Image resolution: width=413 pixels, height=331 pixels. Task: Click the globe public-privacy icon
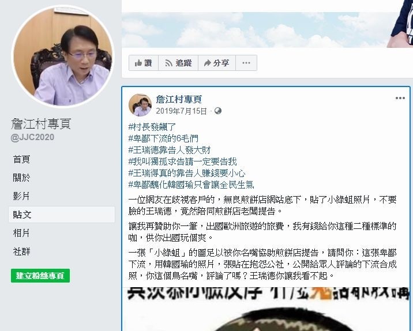pos(218,111)
